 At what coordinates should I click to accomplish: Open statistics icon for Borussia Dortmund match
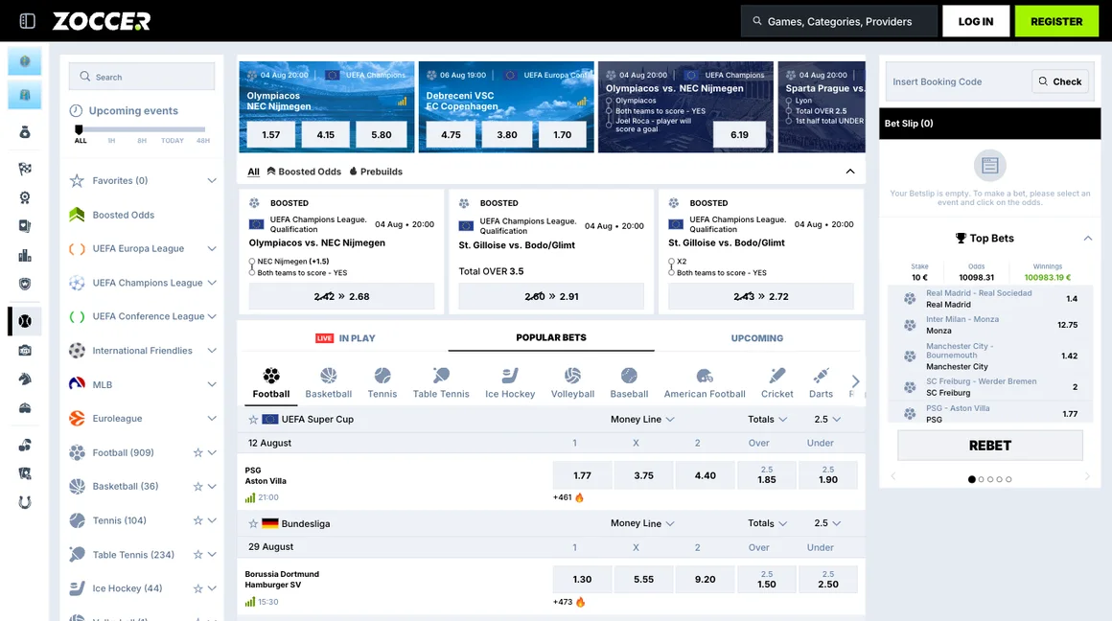pos(249,602)
